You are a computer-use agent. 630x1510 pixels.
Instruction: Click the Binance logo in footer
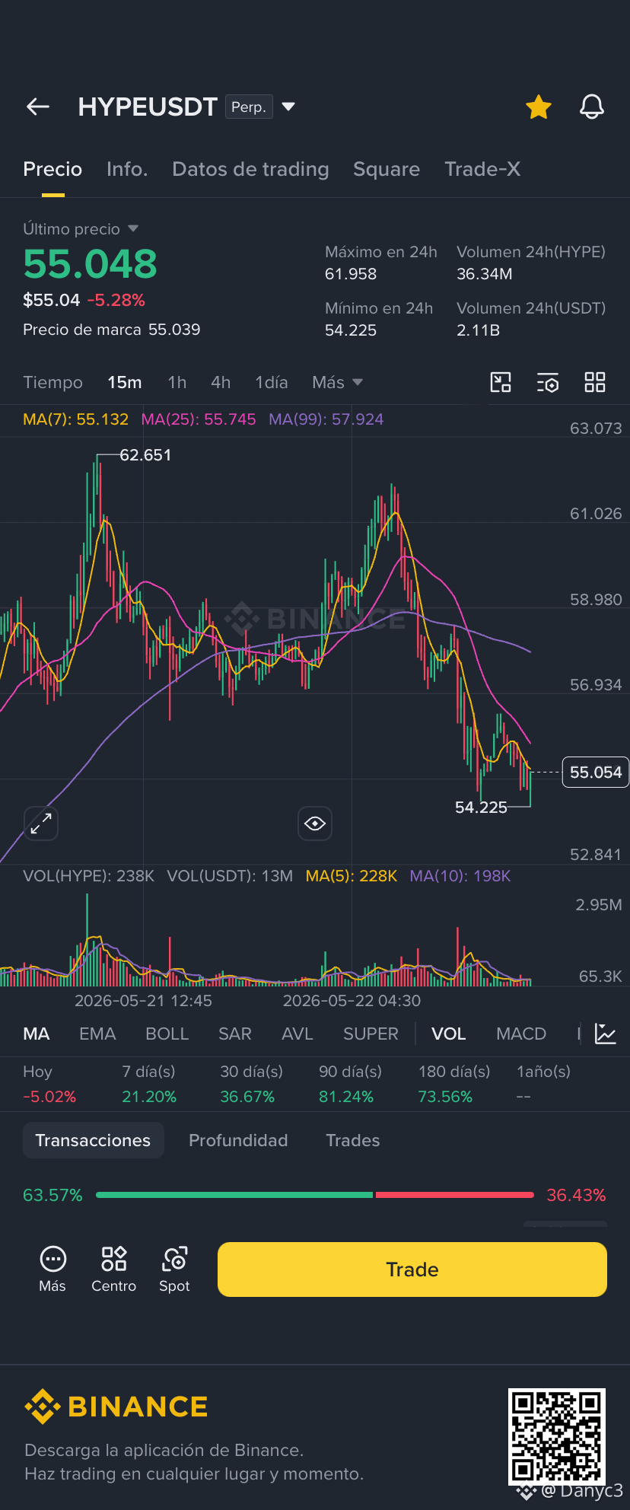116,1406
